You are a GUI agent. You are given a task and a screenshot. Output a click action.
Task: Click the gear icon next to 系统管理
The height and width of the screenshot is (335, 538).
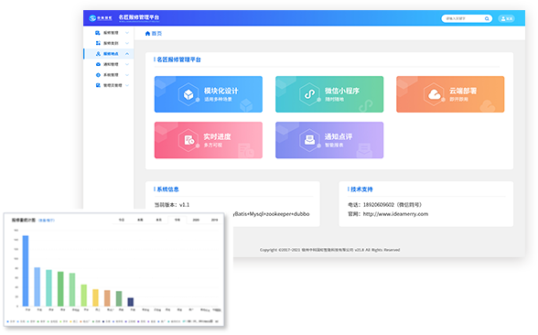98,75
